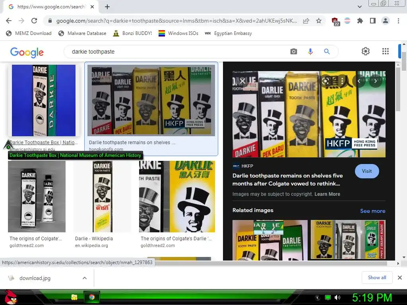
Task: Search by image with the camera icon
Action: (294, 52)
